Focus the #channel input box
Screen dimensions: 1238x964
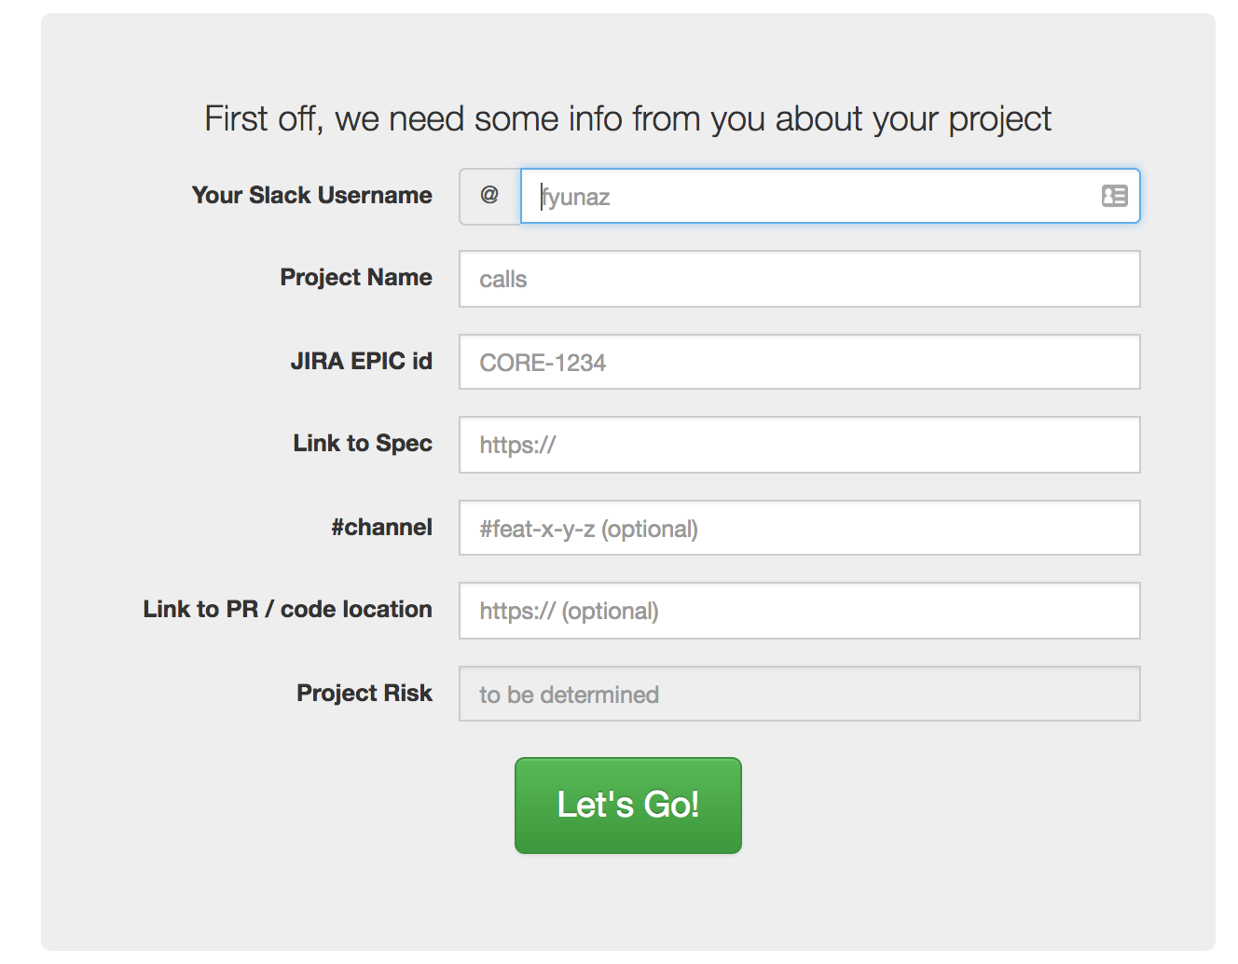[x=799, y=528]
